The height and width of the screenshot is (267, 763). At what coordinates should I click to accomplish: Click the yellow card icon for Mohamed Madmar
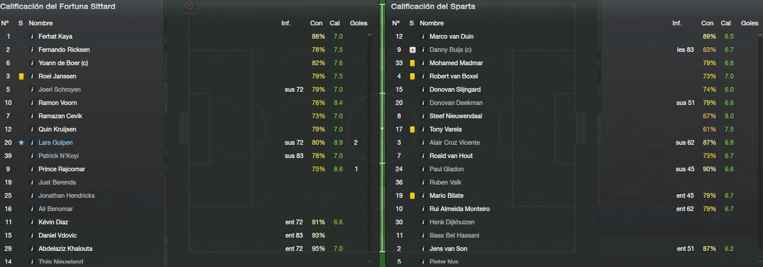(412, 63)
